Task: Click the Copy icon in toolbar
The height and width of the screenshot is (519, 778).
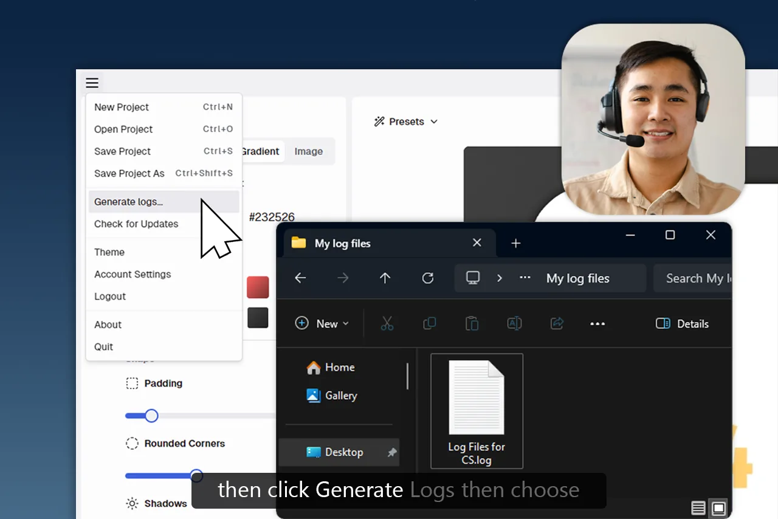Action: 429,323
